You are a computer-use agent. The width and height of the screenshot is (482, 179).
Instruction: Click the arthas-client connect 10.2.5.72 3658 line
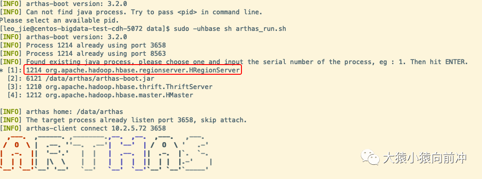click(83, 128)
